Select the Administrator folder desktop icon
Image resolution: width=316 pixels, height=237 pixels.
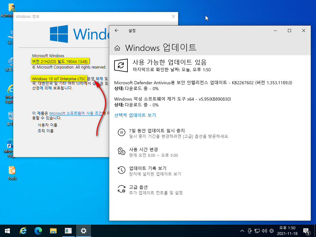pyautogui.click(x=8, y=10)
